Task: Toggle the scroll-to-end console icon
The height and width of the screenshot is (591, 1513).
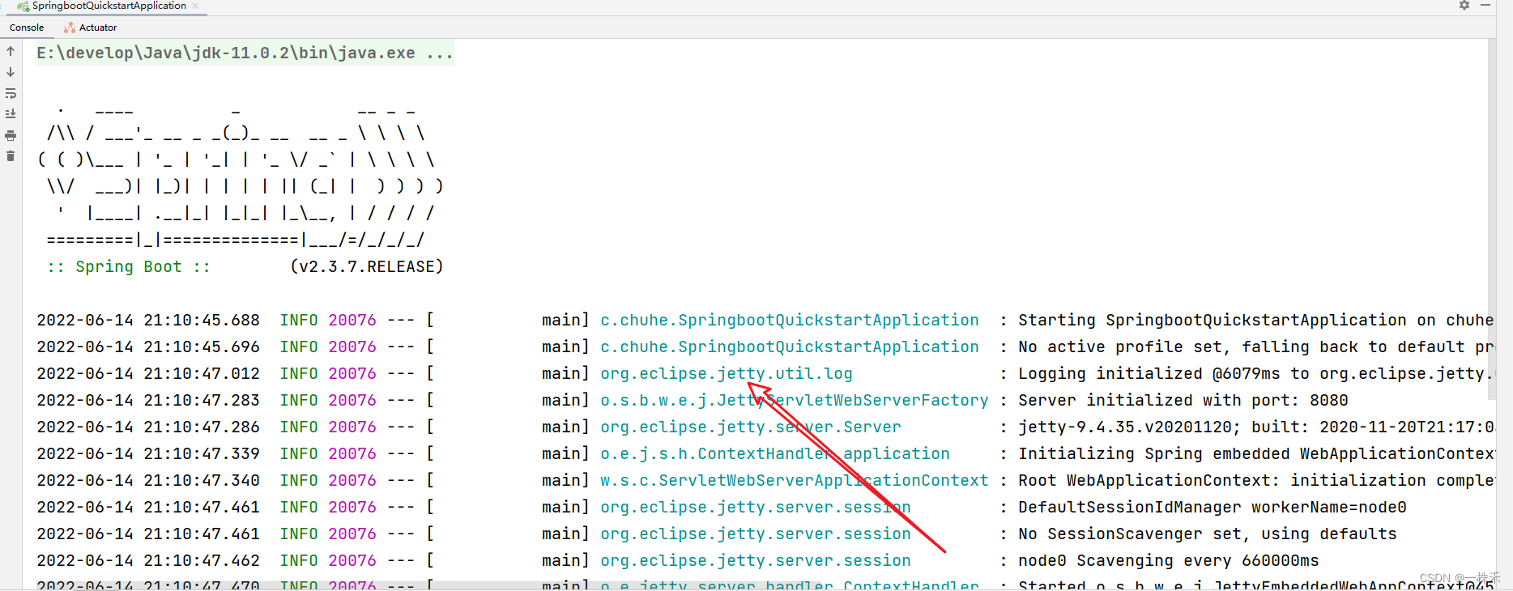Action: click(11, 114)
